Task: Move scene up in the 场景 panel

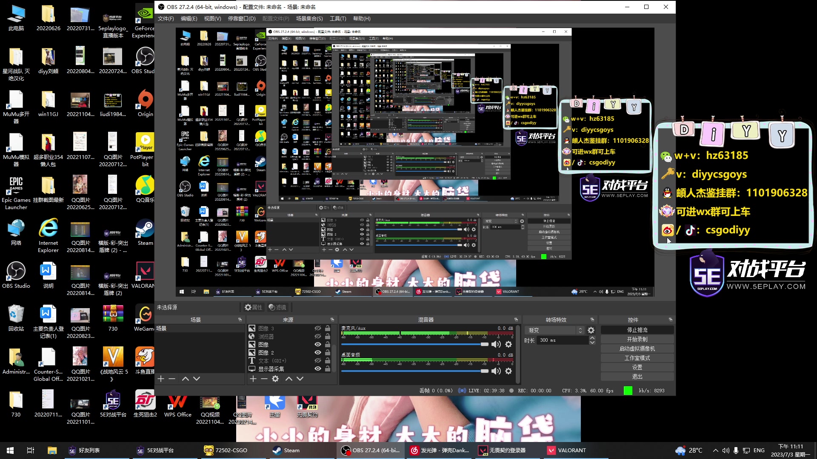Action: (x=186, y=379)
